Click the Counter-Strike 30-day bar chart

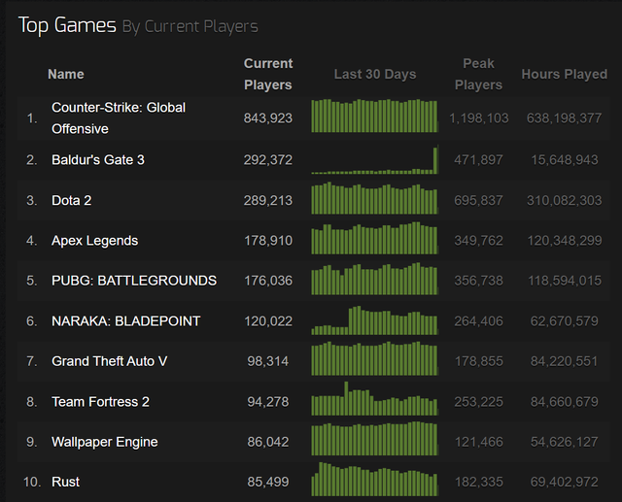pos(375,116)
